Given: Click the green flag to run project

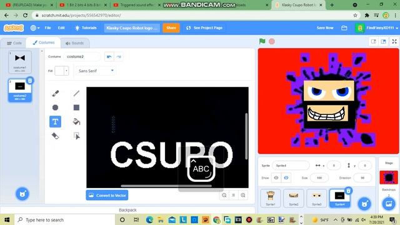Looking at the screenshot, I should pos(262,41).
